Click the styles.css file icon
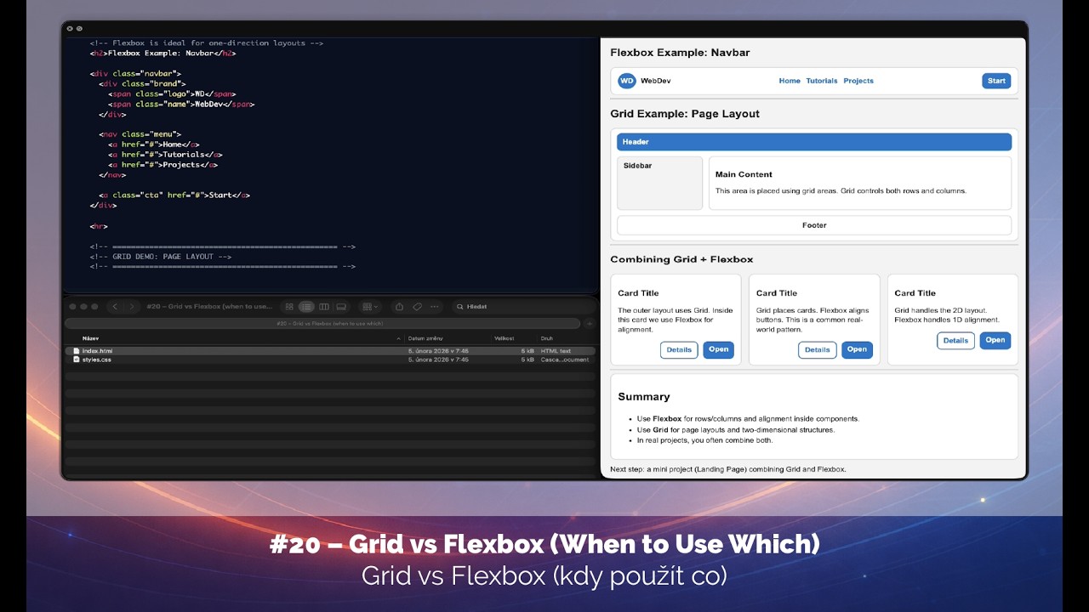1089x612 pixels. click(77, 360)
